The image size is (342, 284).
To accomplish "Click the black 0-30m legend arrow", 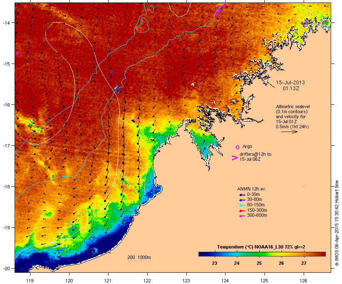I will (242, 195).
